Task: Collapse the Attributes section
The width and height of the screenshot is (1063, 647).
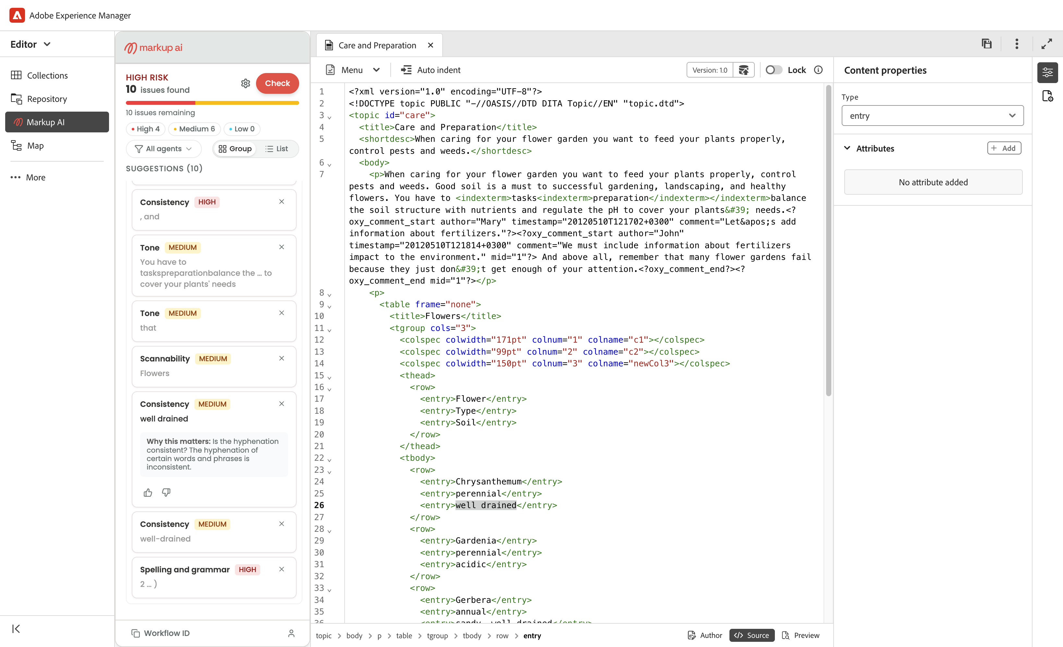Action: (847, 148)
